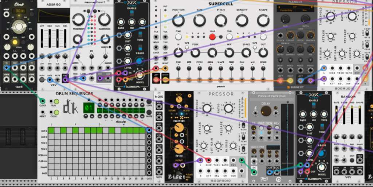Click the RESET input jack on Drum Sequencer

pos(43,112)
